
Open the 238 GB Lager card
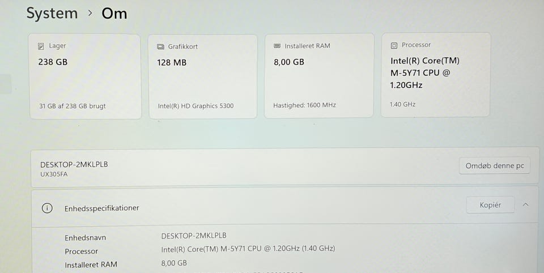click(x=85, y=76)
